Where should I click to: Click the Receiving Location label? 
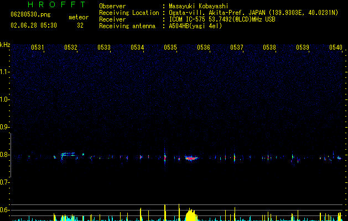coord(129,13)
